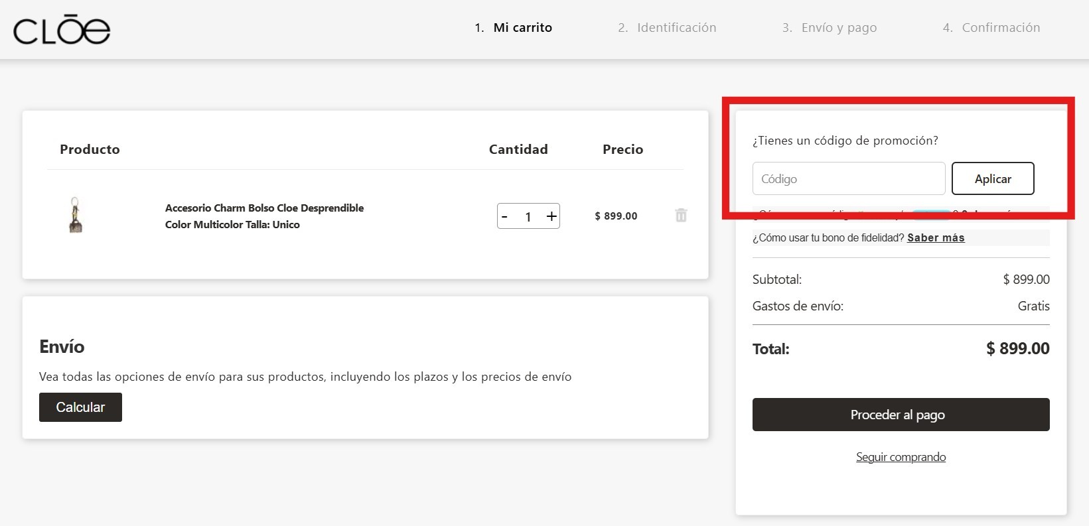Decrease quantity with the minus button
The width and height of the screenshot is (1089, 526).
tap(505, 217)
